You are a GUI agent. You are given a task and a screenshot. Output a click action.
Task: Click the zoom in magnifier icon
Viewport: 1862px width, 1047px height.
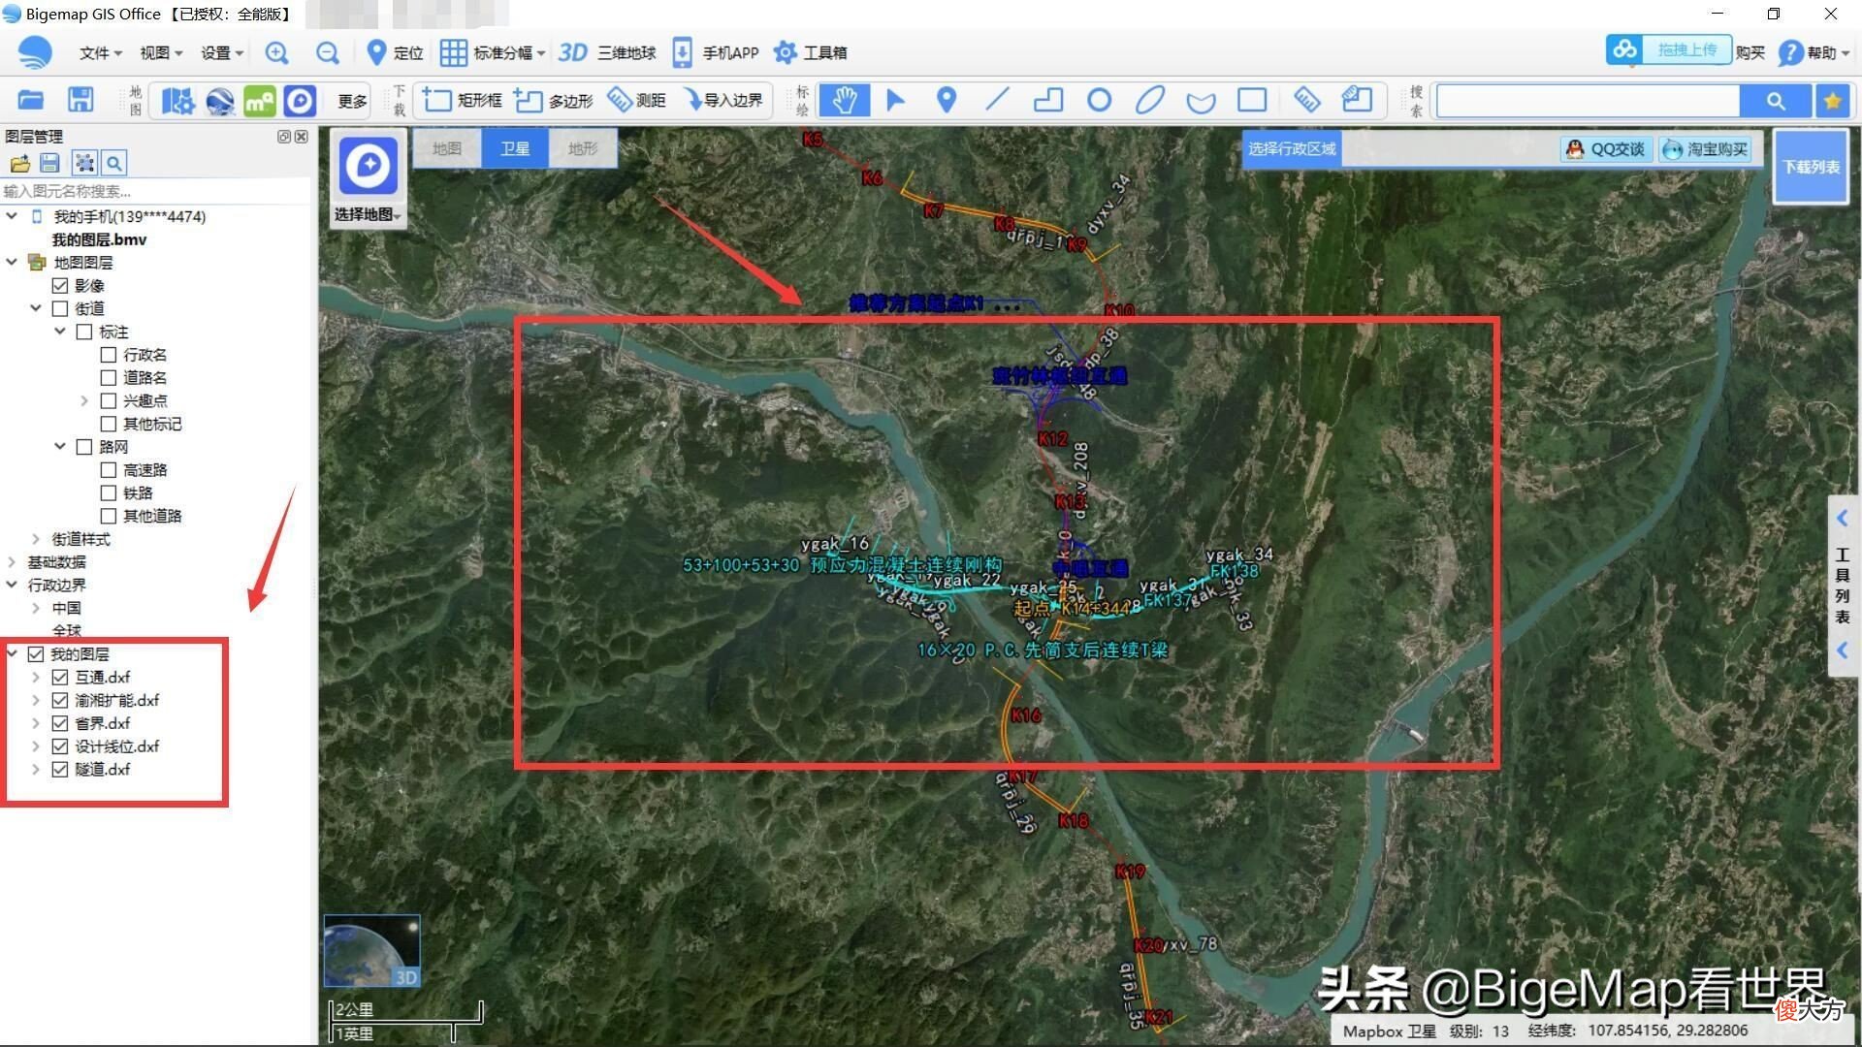pyautogui.click(x=276, y=52)
